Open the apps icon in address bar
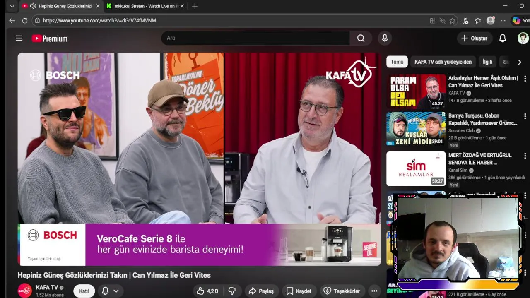This screenshot has height=298, width=530. click(432, 21)
